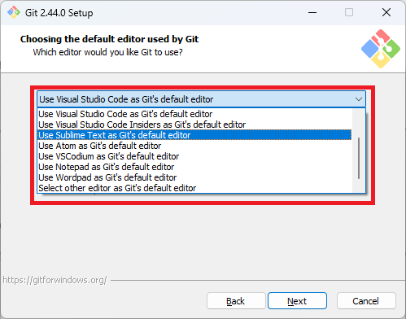Select Use Sublime Text as Git's default editor
Screen dimensions: 406x319
point(194,135)
